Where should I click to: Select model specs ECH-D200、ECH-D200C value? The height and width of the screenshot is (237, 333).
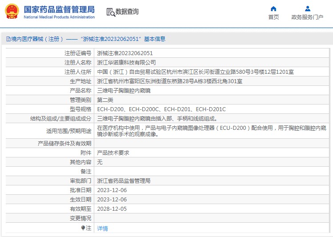tap(161, 109)
